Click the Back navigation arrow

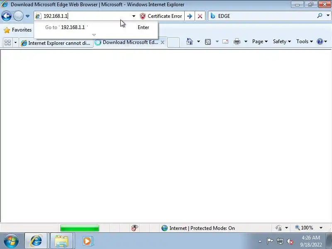point(6,16)
